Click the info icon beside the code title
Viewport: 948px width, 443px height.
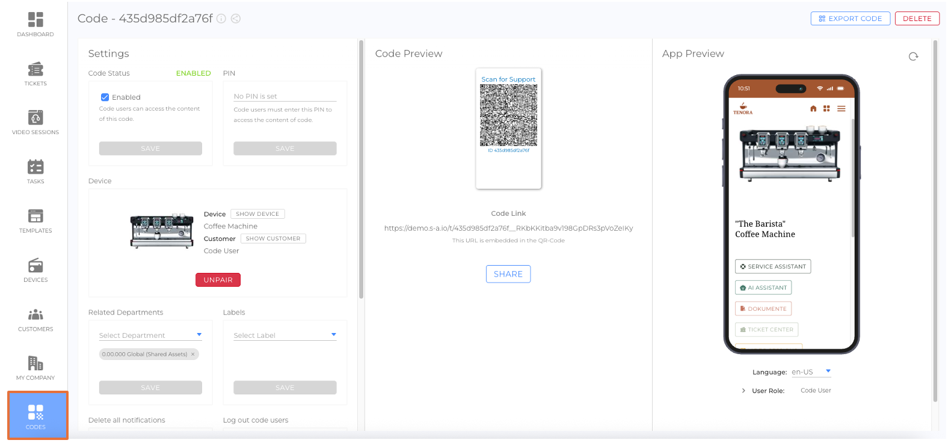tap(221, 19)
